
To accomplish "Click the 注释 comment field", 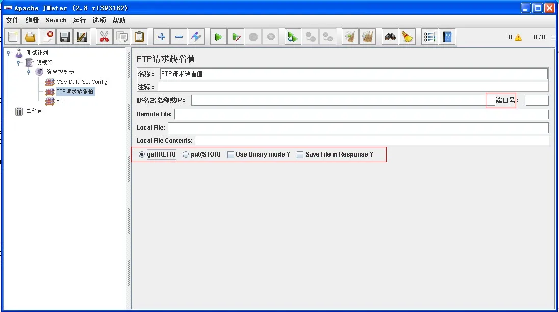I will [353, 87].
